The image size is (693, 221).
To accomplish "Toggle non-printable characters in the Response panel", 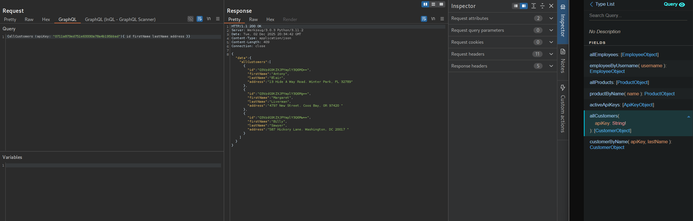I will tap(433, 19).
